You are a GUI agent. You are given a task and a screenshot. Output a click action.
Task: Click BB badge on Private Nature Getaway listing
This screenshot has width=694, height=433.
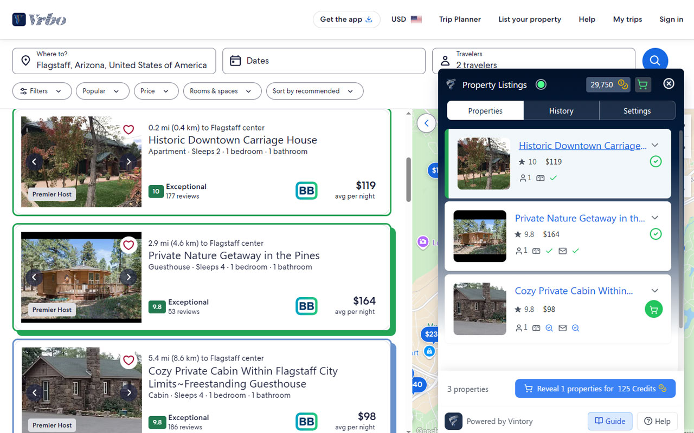point(306,306)
